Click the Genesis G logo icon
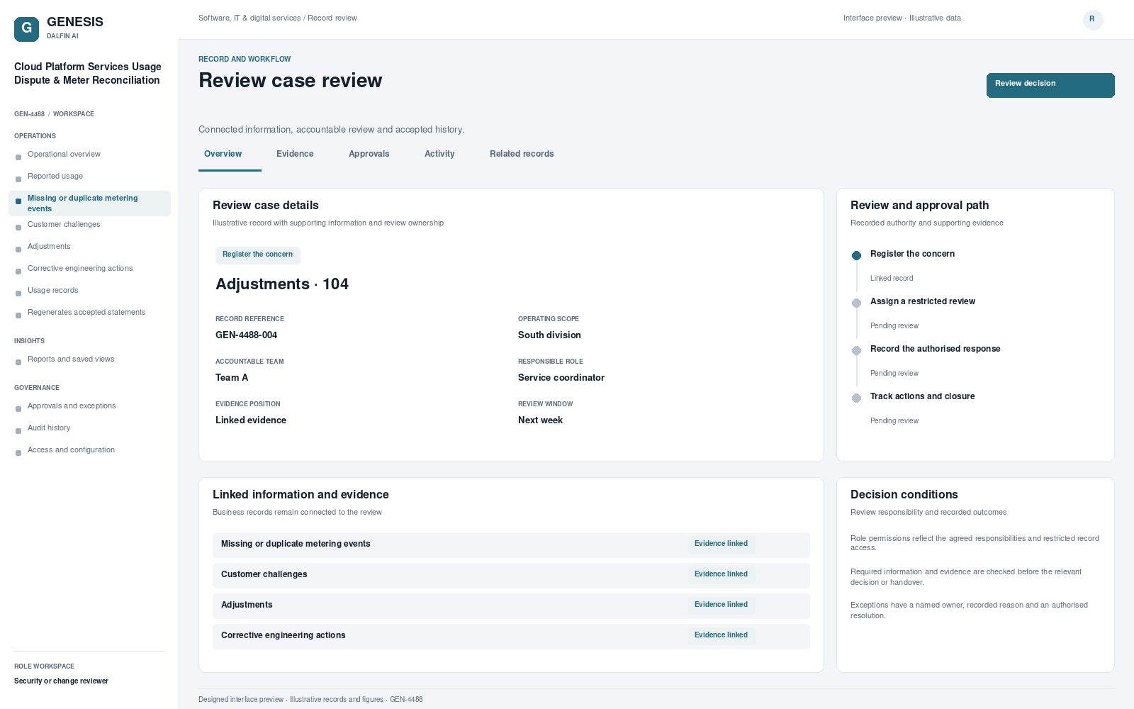This screenshot has height=709, width=1134. coord(26,29)
